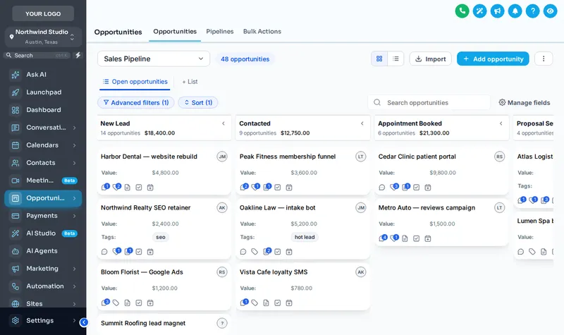Select the Opportunities tab

click(x=175, y=32)
